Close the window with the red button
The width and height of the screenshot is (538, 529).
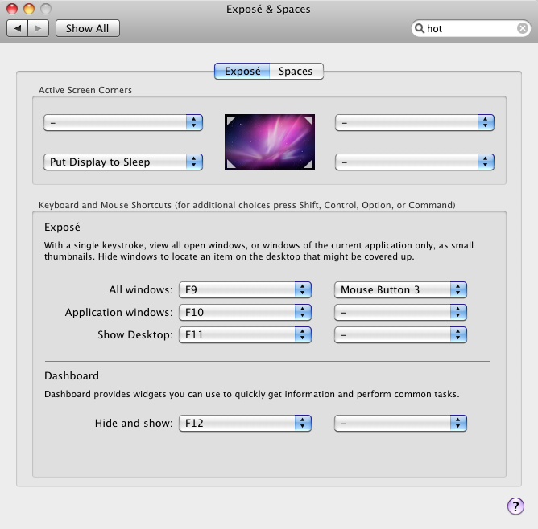tap(12, 9)
